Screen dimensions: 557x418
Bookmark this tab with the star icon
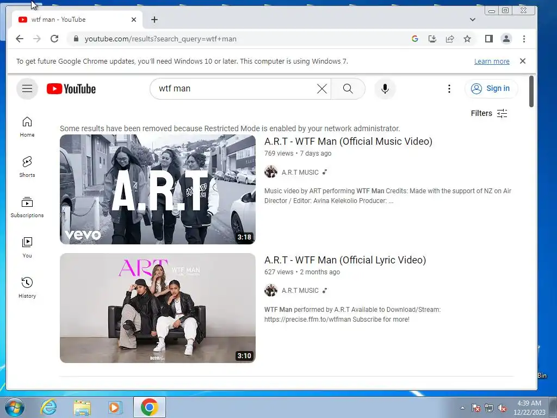(467, 39)
